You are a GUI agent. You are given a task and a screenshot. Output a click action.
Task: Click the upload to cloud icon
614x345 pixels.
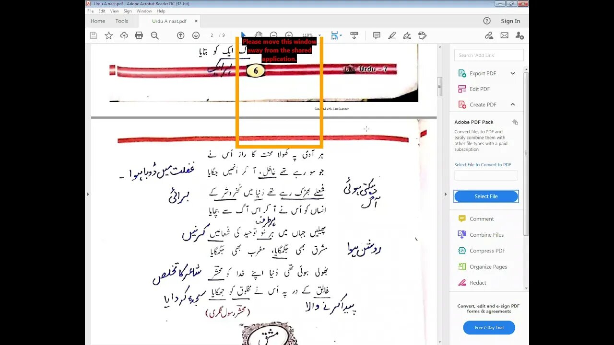[x=124, y=35]
